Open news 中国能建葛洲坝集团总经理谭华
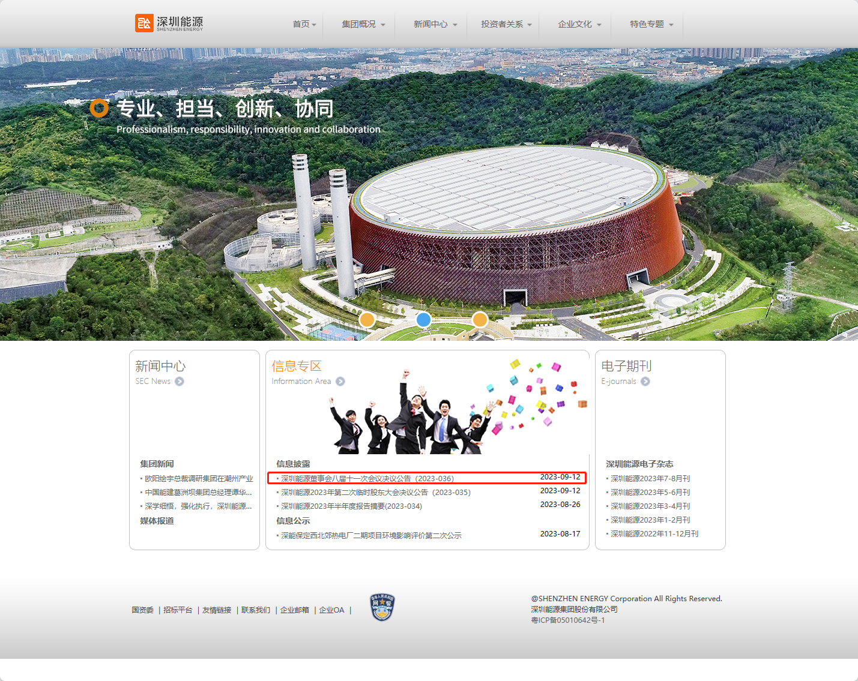The height and width of the screenshot is (681, 858). coord(198,493)
